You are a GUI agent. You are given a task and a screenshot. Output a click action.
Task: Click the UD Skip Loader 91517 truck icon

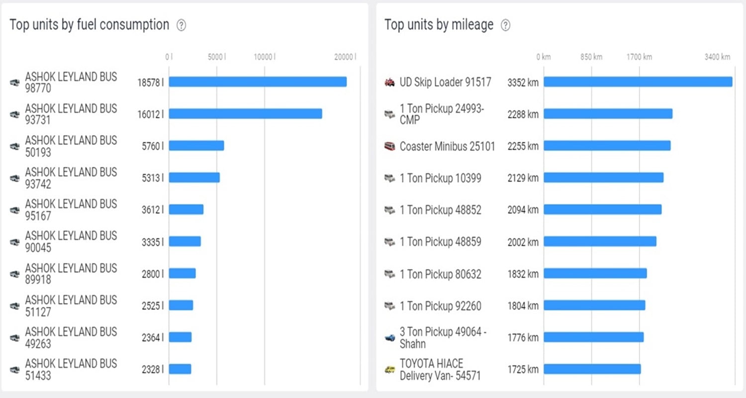tap(390, 82)
